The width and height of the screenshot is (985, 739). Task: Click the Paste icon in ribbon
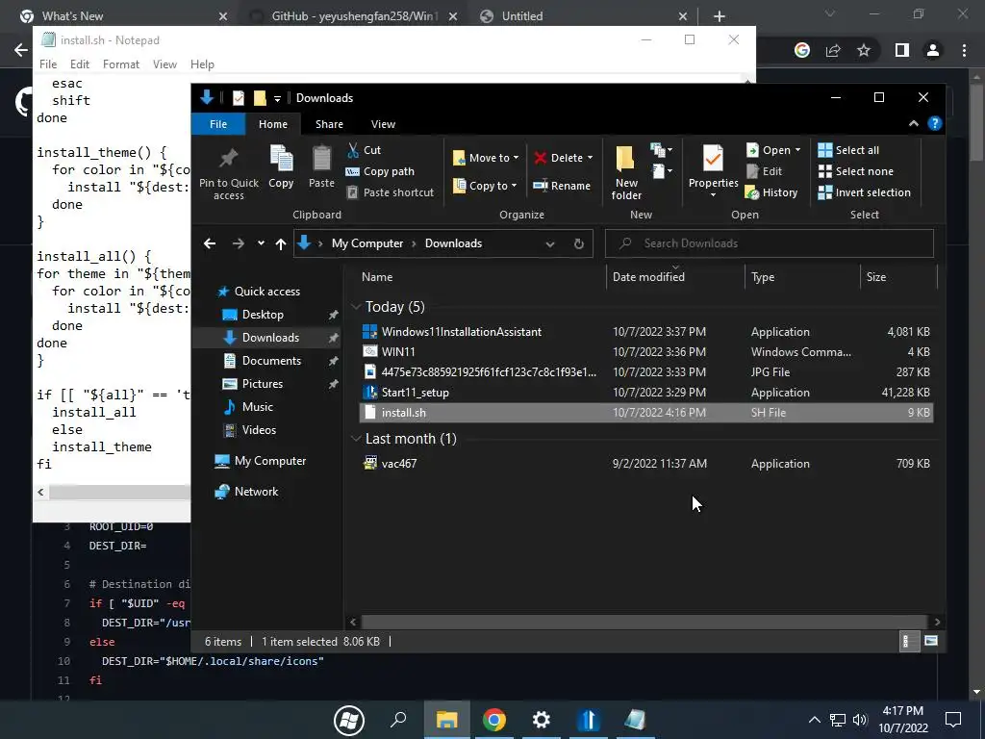point(321,167)
